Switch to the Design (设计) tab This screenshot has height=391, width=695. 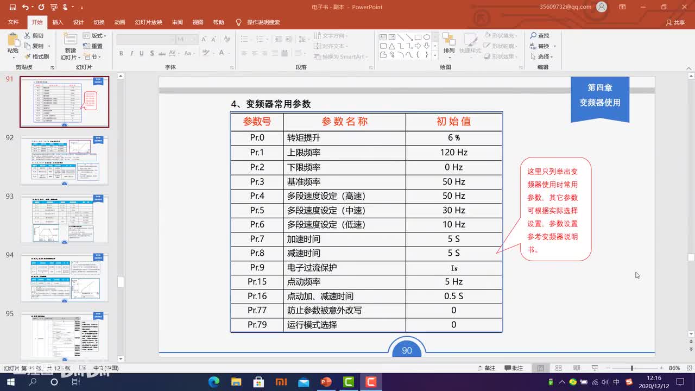(78, 22)
